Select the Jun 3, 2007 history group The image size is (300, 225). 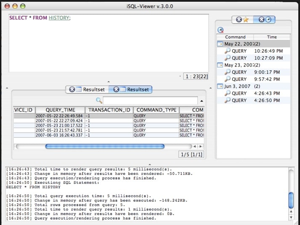coord(253,86)
